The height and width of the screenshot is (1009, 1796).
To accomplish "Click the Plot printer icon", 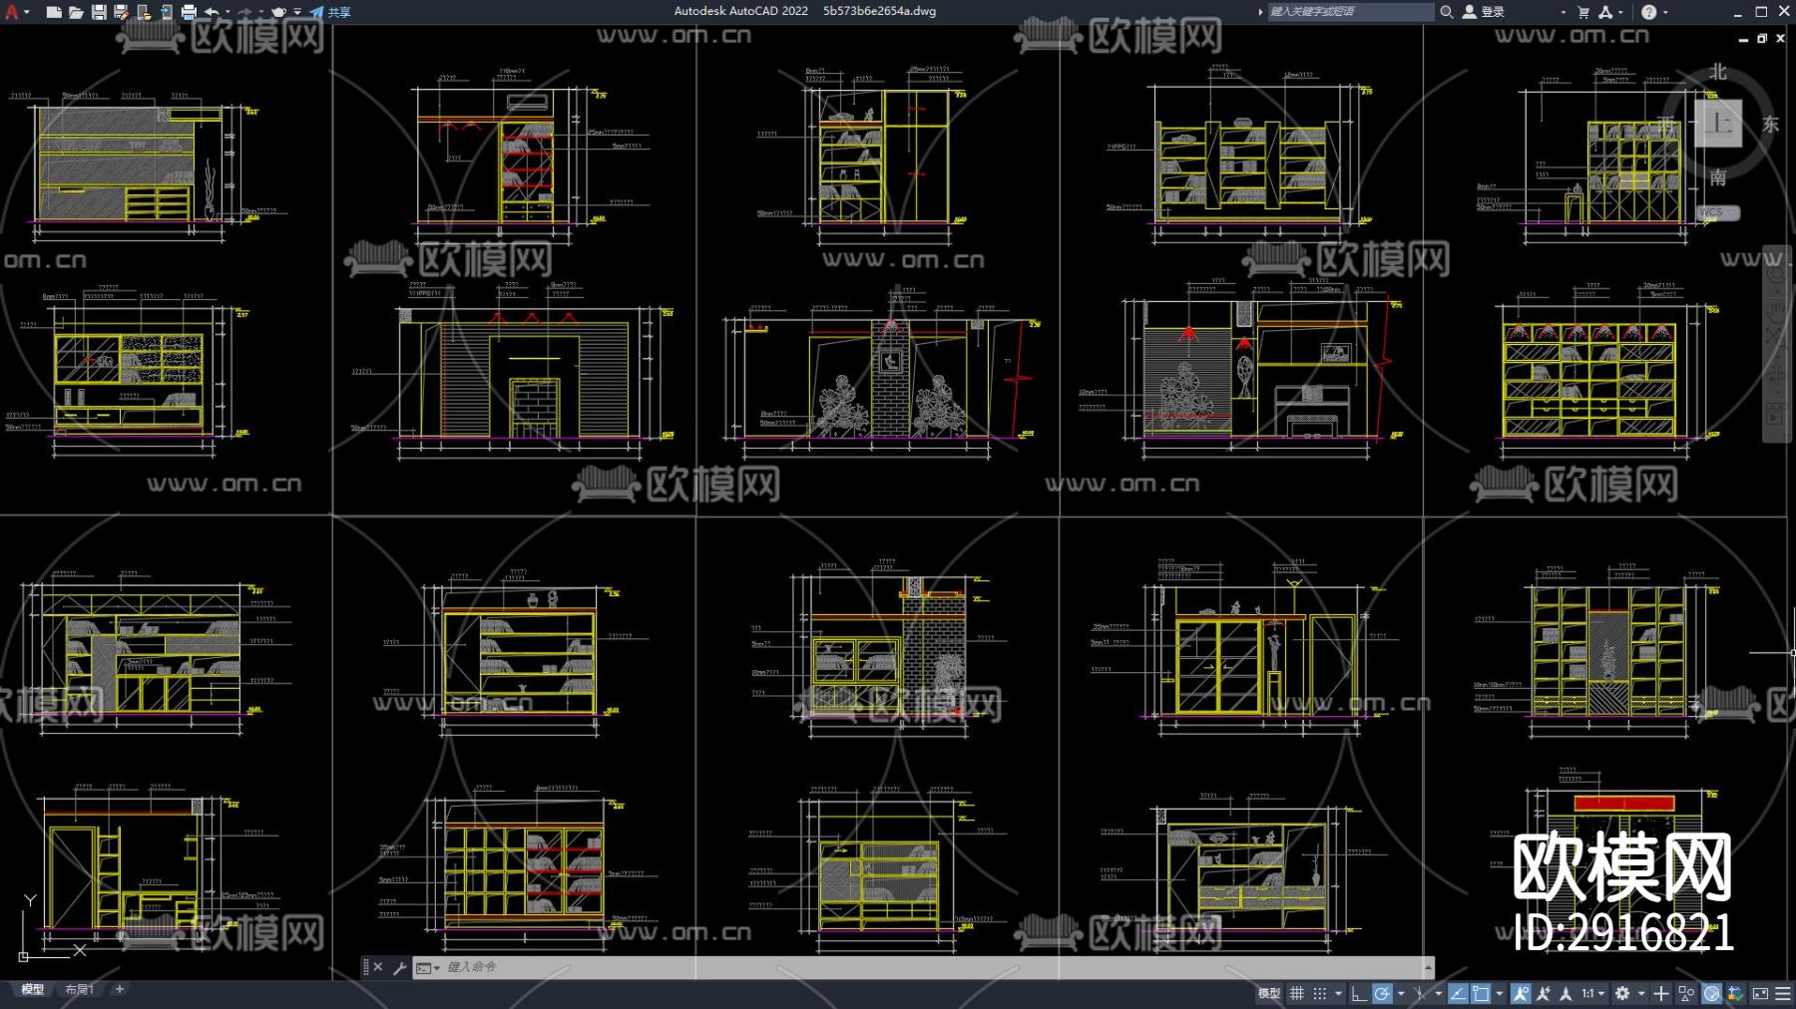I will (189, 12).
